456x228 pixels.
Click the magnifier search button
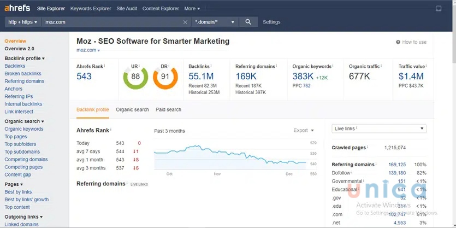248,22
